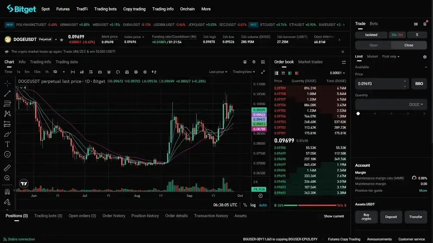Change quantity unit DOGE dropdown

[416, 104]
